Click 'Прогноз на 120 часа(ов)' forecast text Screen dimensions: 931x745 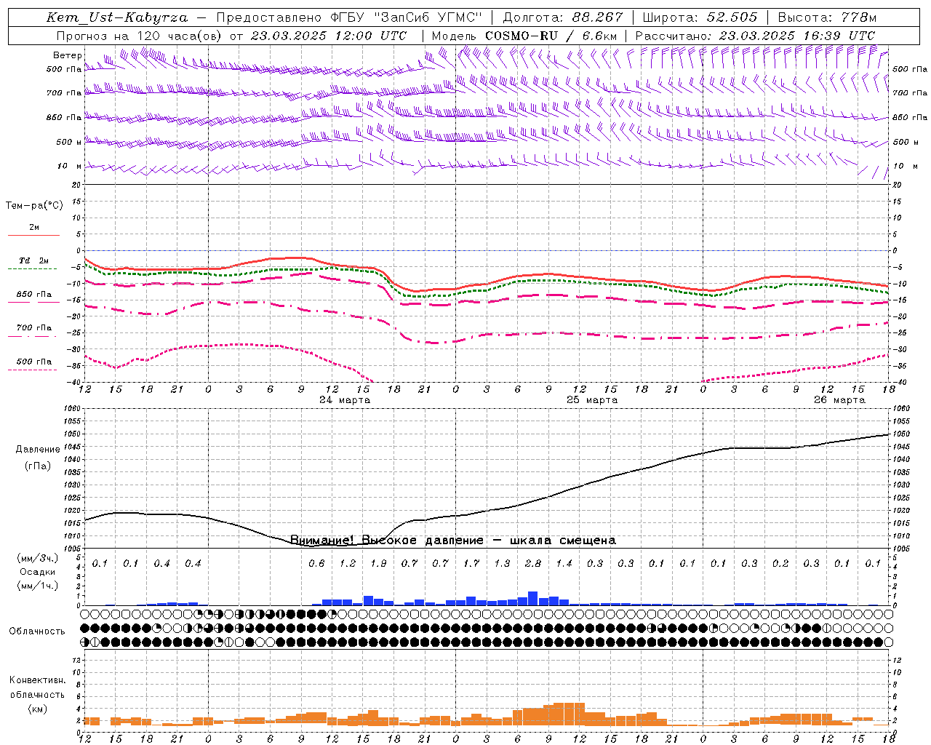coord(140,36)
